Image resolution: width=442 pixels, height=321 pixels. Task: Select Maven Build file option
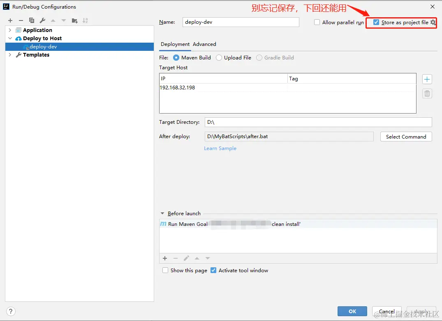[176, 58]
